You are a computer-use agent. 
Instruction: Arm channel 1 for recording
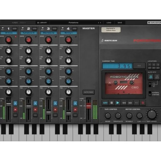14,29
